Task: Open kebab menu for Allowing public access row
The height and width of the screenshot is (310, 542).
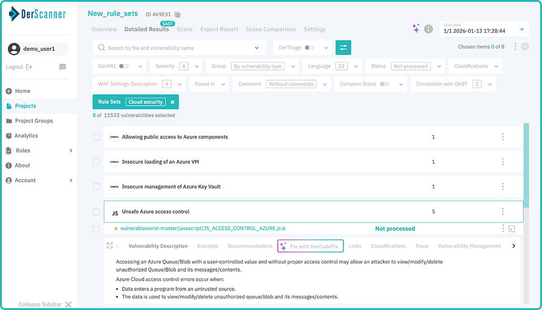Action: [503, 137]
